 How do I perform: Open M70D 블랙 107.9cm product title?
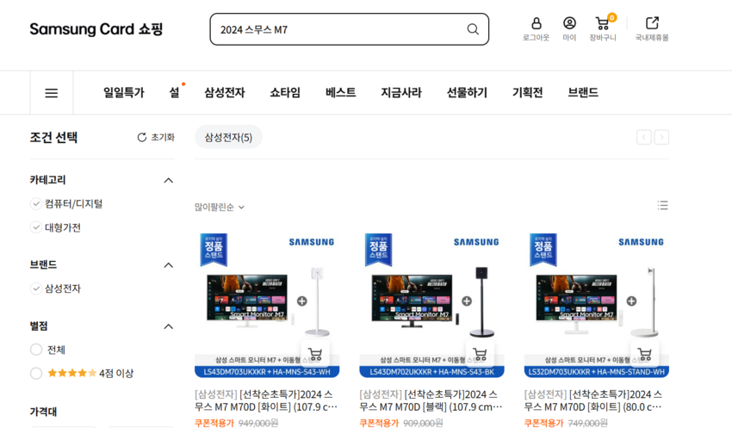point(431,400)
